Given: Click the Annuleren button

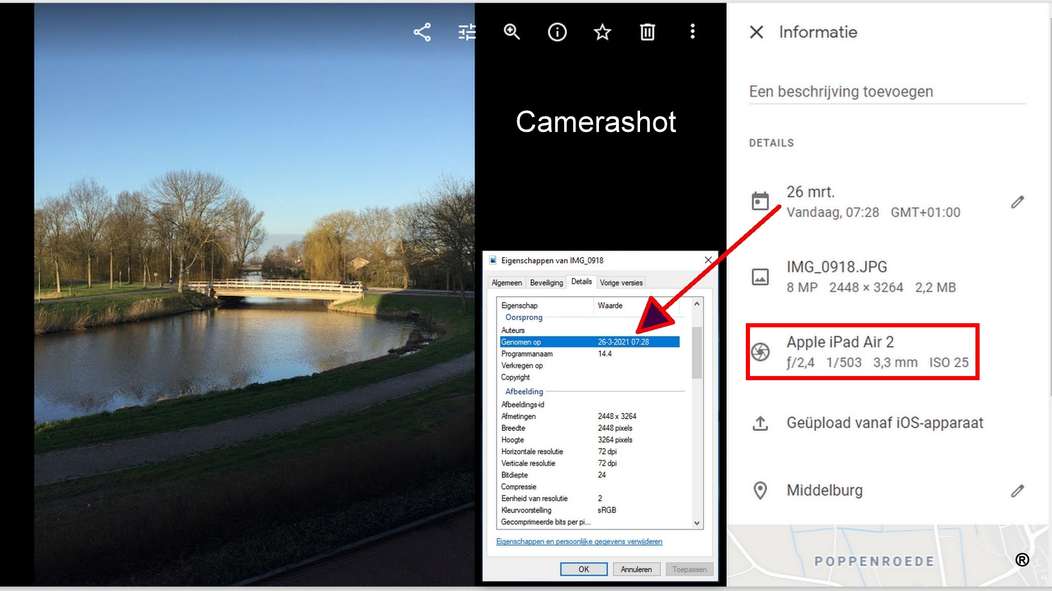Looking at the screenshot, I should click(636, 569).
